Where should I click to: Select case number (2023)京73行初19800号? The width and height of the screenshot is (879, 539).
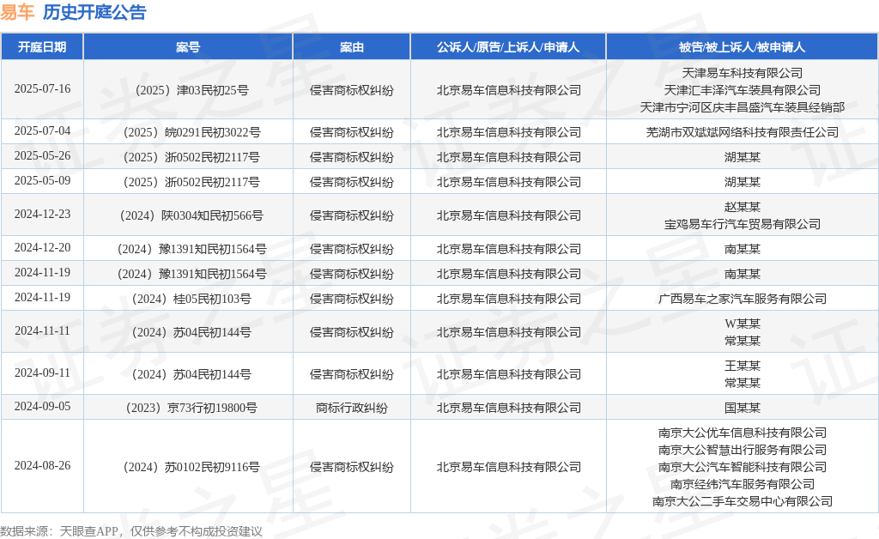click(x=191, y=408)
